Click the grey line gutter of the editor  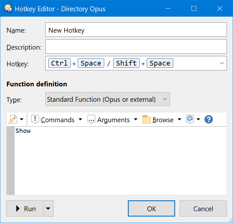click(x=11, y=161)
